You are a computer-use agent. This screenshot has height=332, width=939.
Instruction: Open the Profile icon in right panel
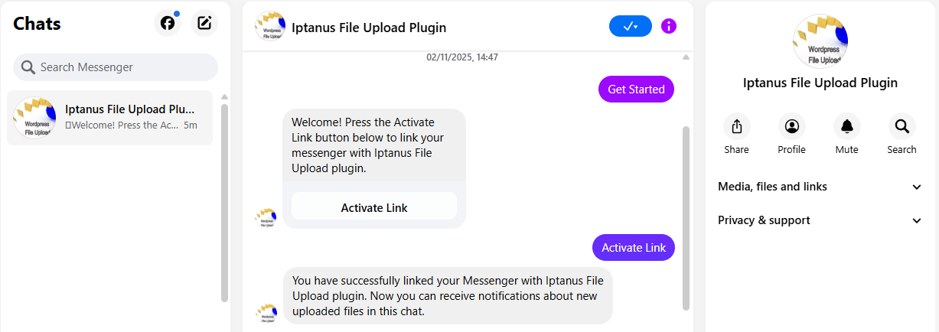(791, 126)
